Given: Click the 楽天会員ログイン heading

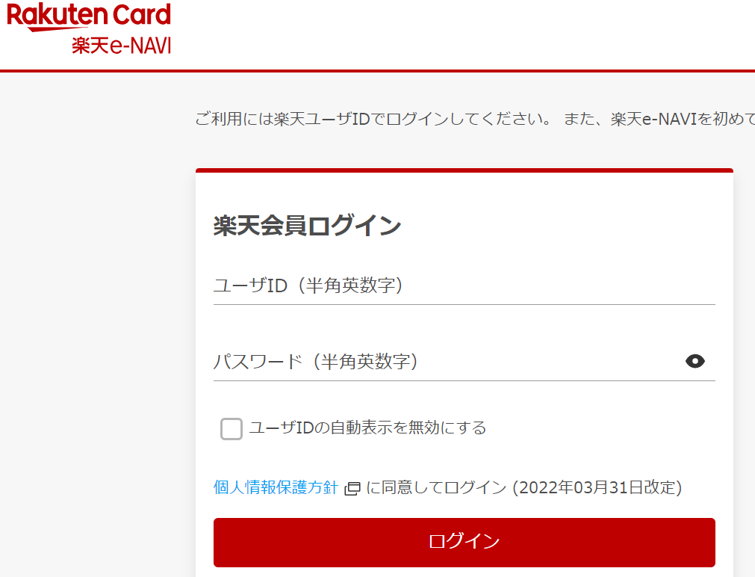Looking at the screenshot, I should [307, 226].
